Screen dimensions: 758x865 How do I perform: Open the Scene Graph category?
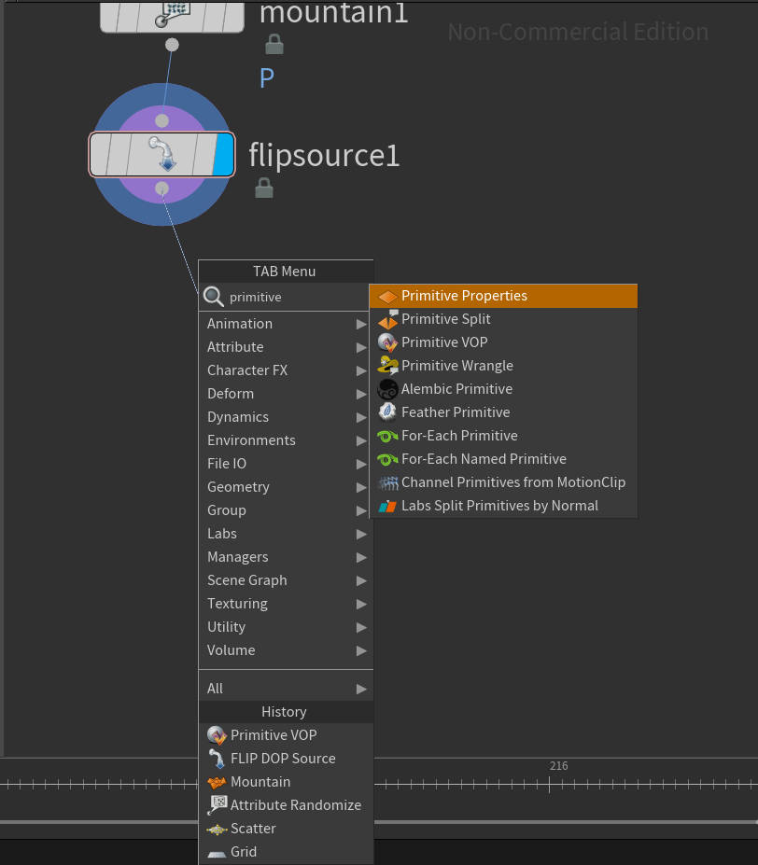[x=286, y=580]
